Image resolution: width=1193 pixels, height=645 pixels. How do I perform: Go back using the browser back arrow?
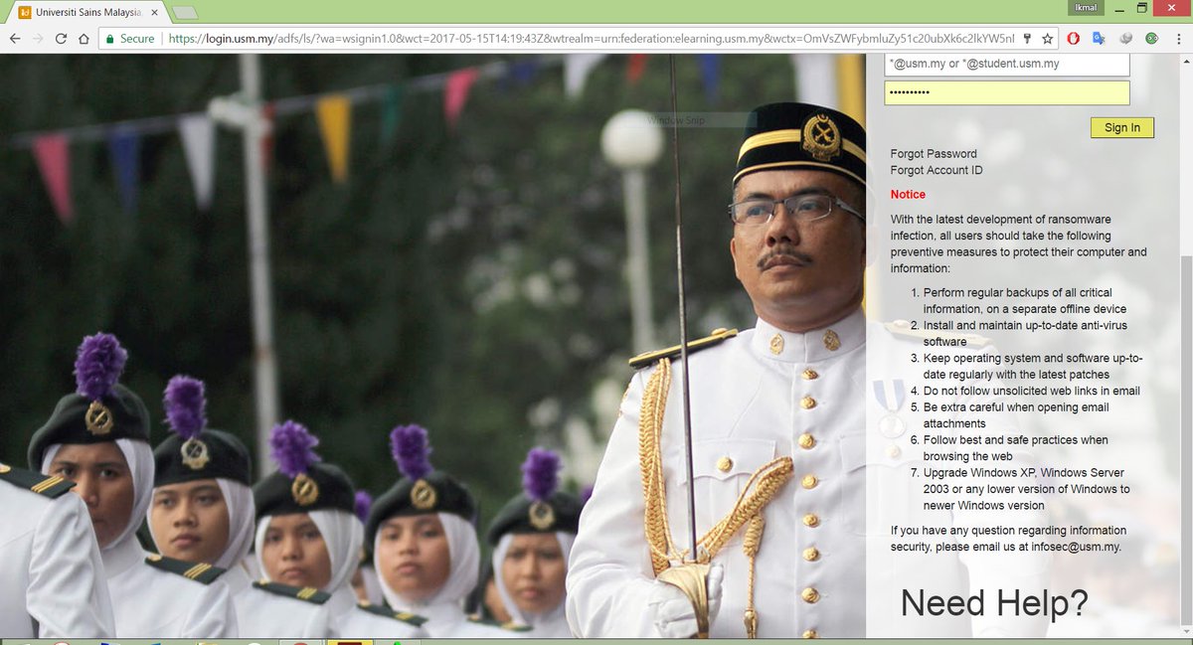pyautogui.click(x=15, y=39)
